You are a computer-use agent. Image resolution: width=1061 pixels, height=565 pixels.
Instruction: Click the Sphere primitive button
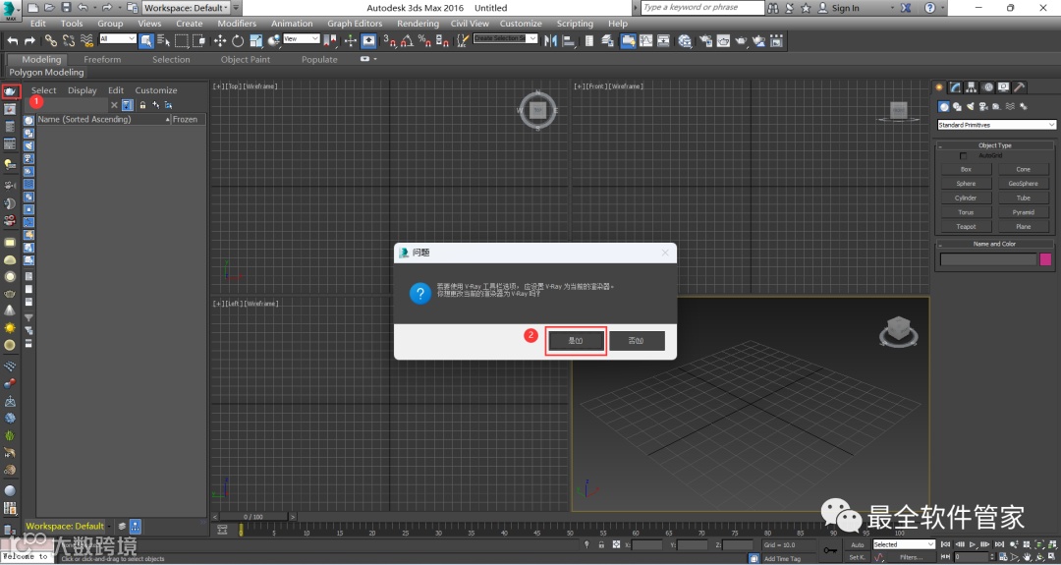click(967, 184)
